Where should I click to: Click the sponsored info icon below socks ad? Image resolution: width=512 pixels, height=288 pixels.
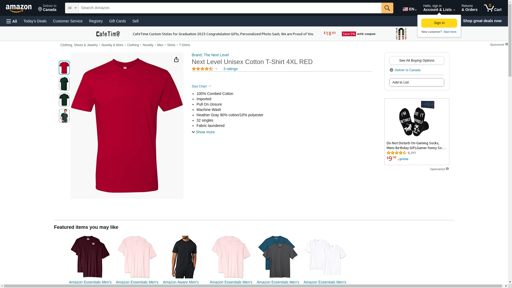(x=447, y=169)
